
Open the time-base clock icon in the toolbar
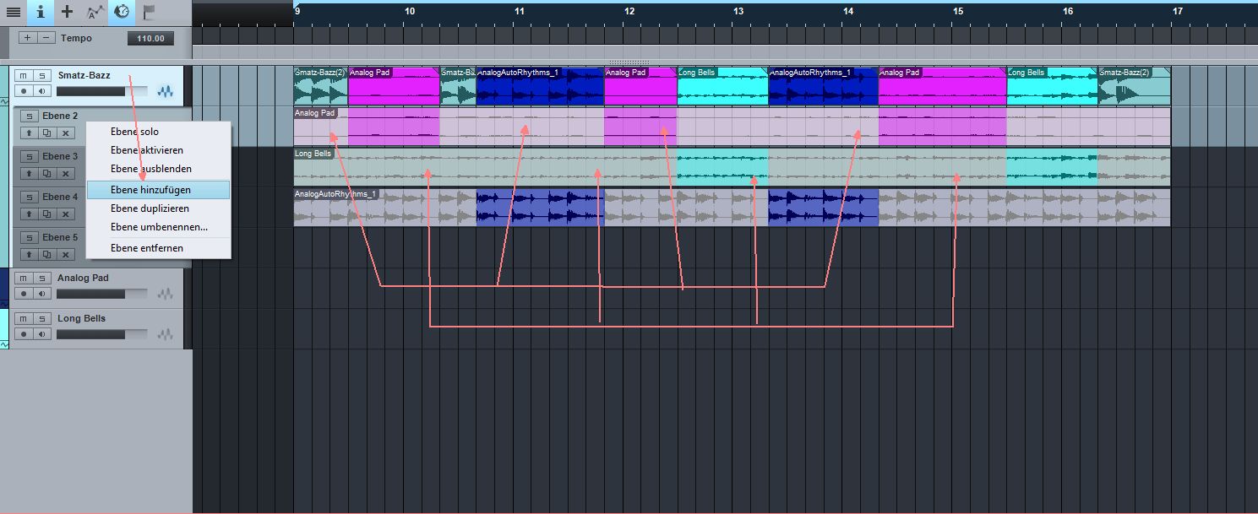[122, 12]
